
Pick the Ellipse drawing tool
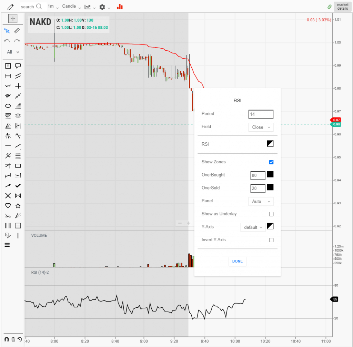pos(8,106)
